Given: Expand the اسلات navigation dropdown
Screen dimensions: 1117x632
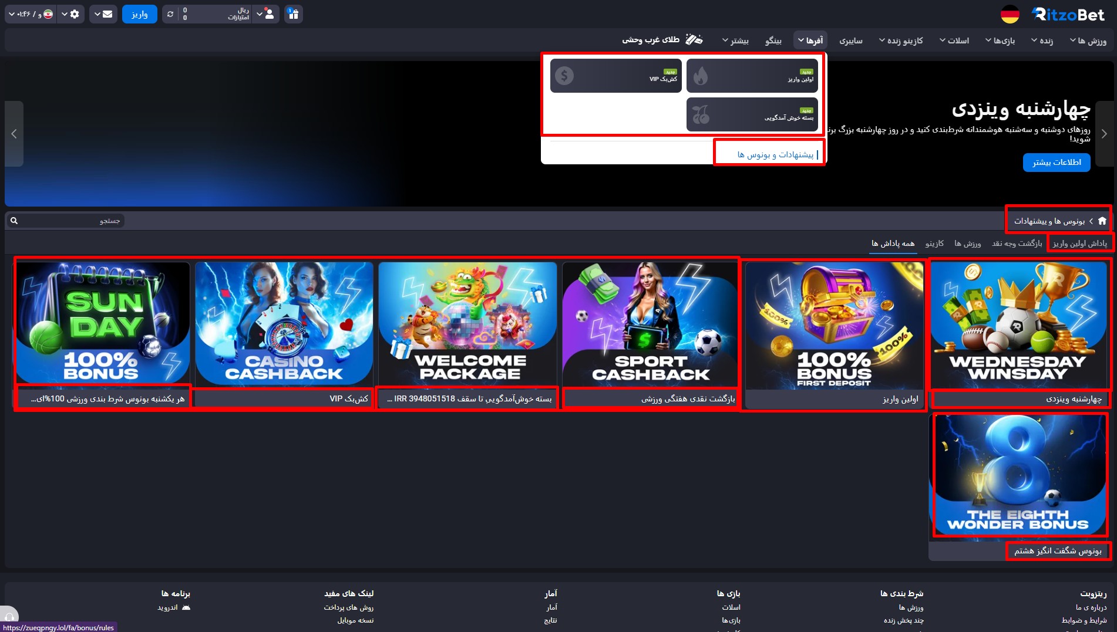Looking at the screenshot, I should point(954,40).
